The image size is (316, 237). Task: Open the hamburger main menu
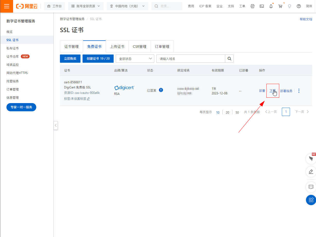pos(6,6)
